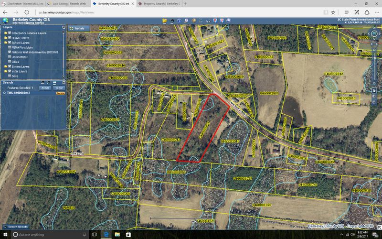The image size is (382, 239).
Task: Expand School Layers folder
Action: click(6, 43)
